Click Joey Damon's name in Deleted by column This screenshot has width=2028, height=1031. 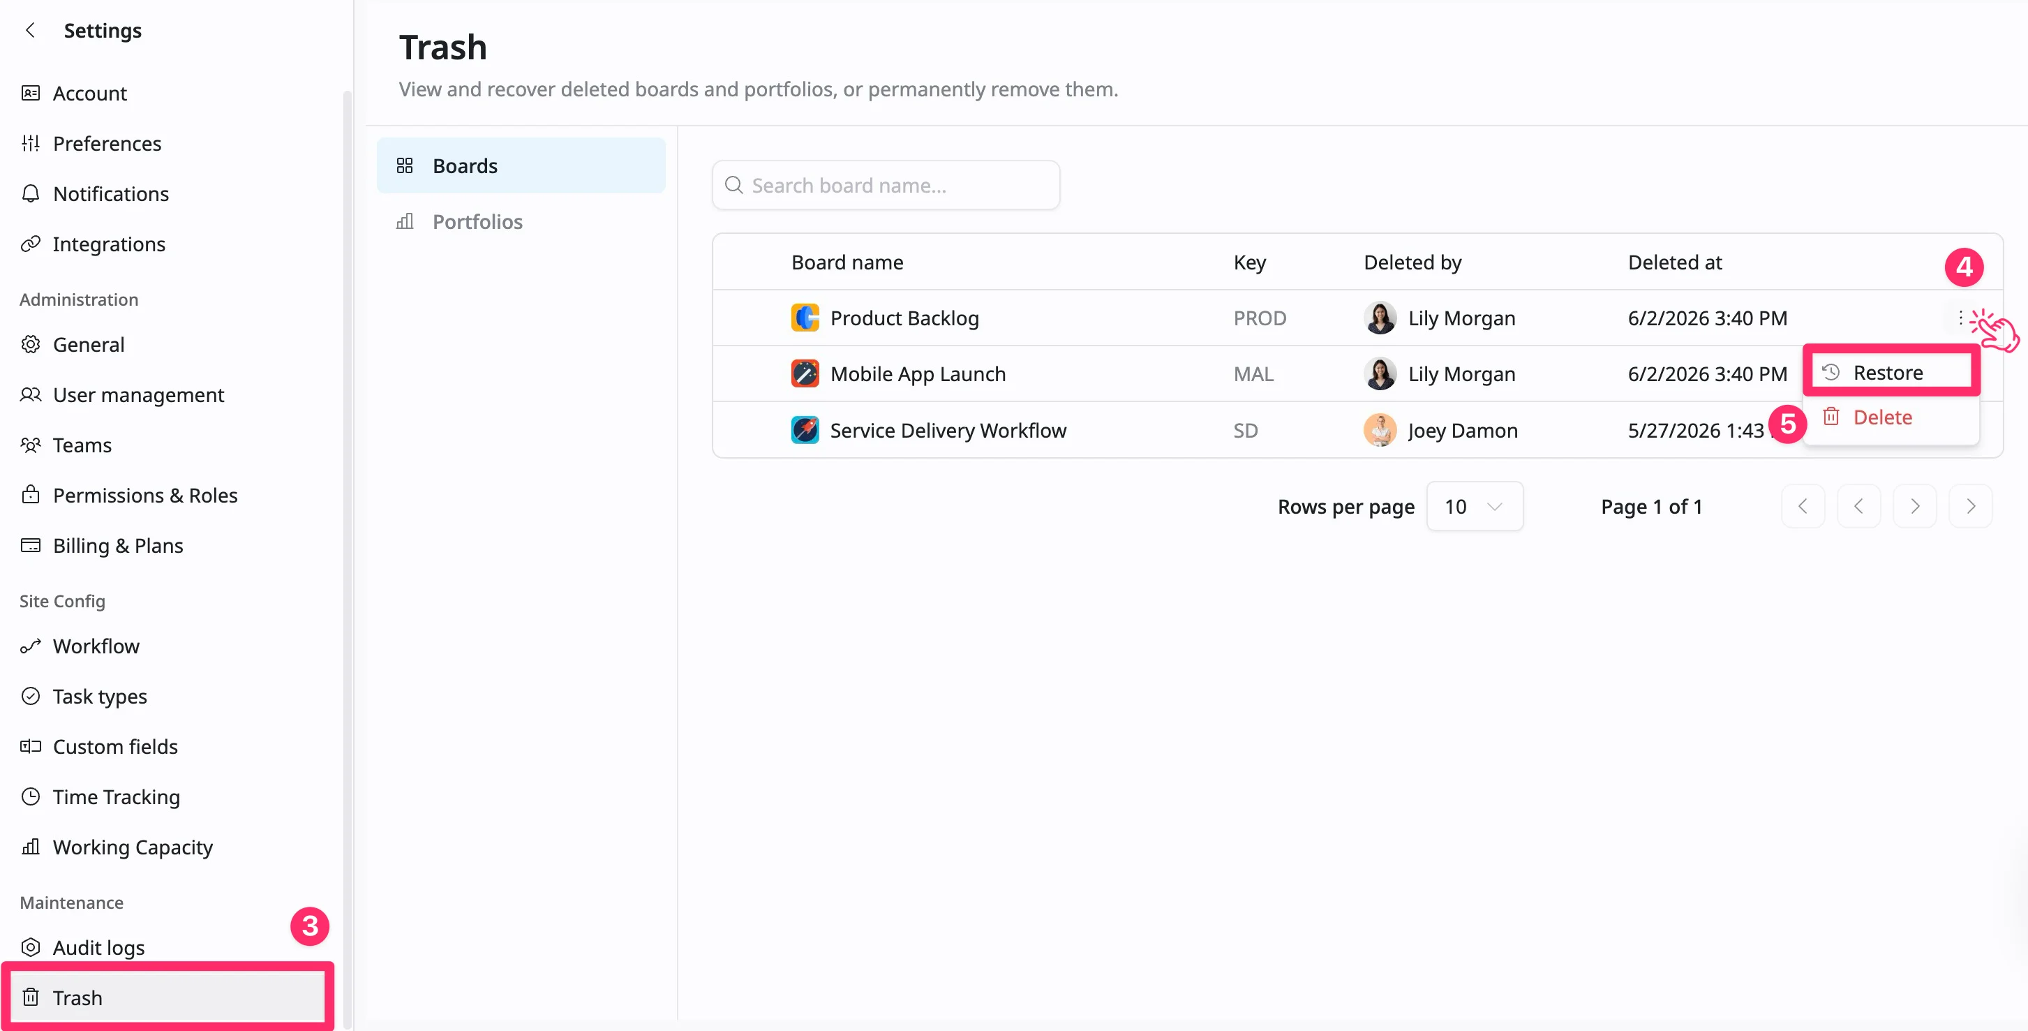(x=1463, y=430)
